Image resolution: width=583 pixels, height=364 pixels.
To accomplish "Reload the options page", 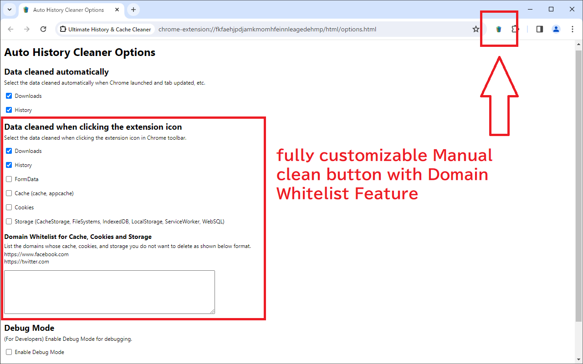I will (x=43, y=29).
